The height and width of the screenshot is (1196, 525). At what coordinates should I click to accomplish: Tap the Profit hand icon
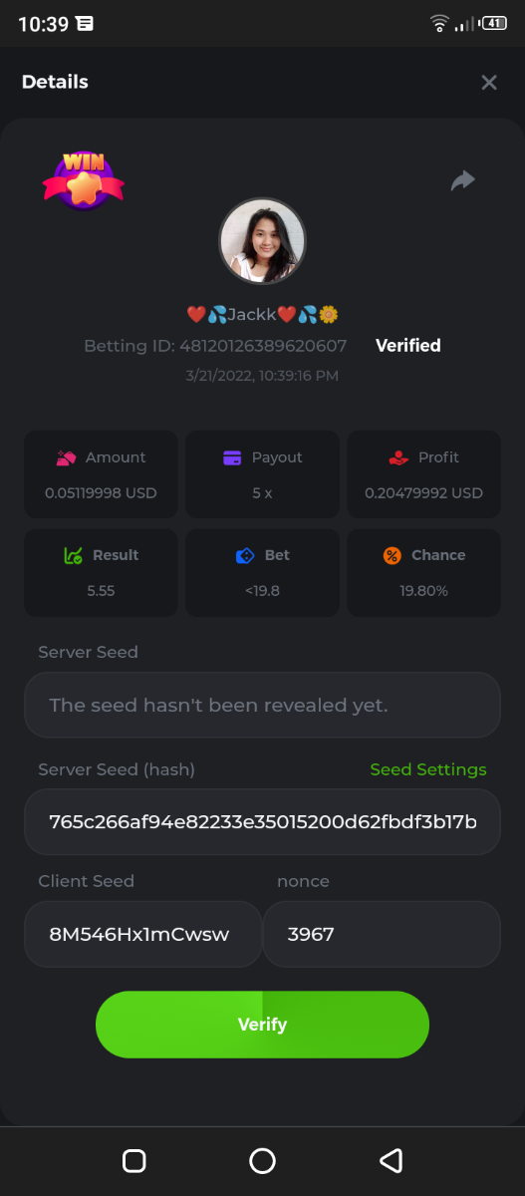398,457
